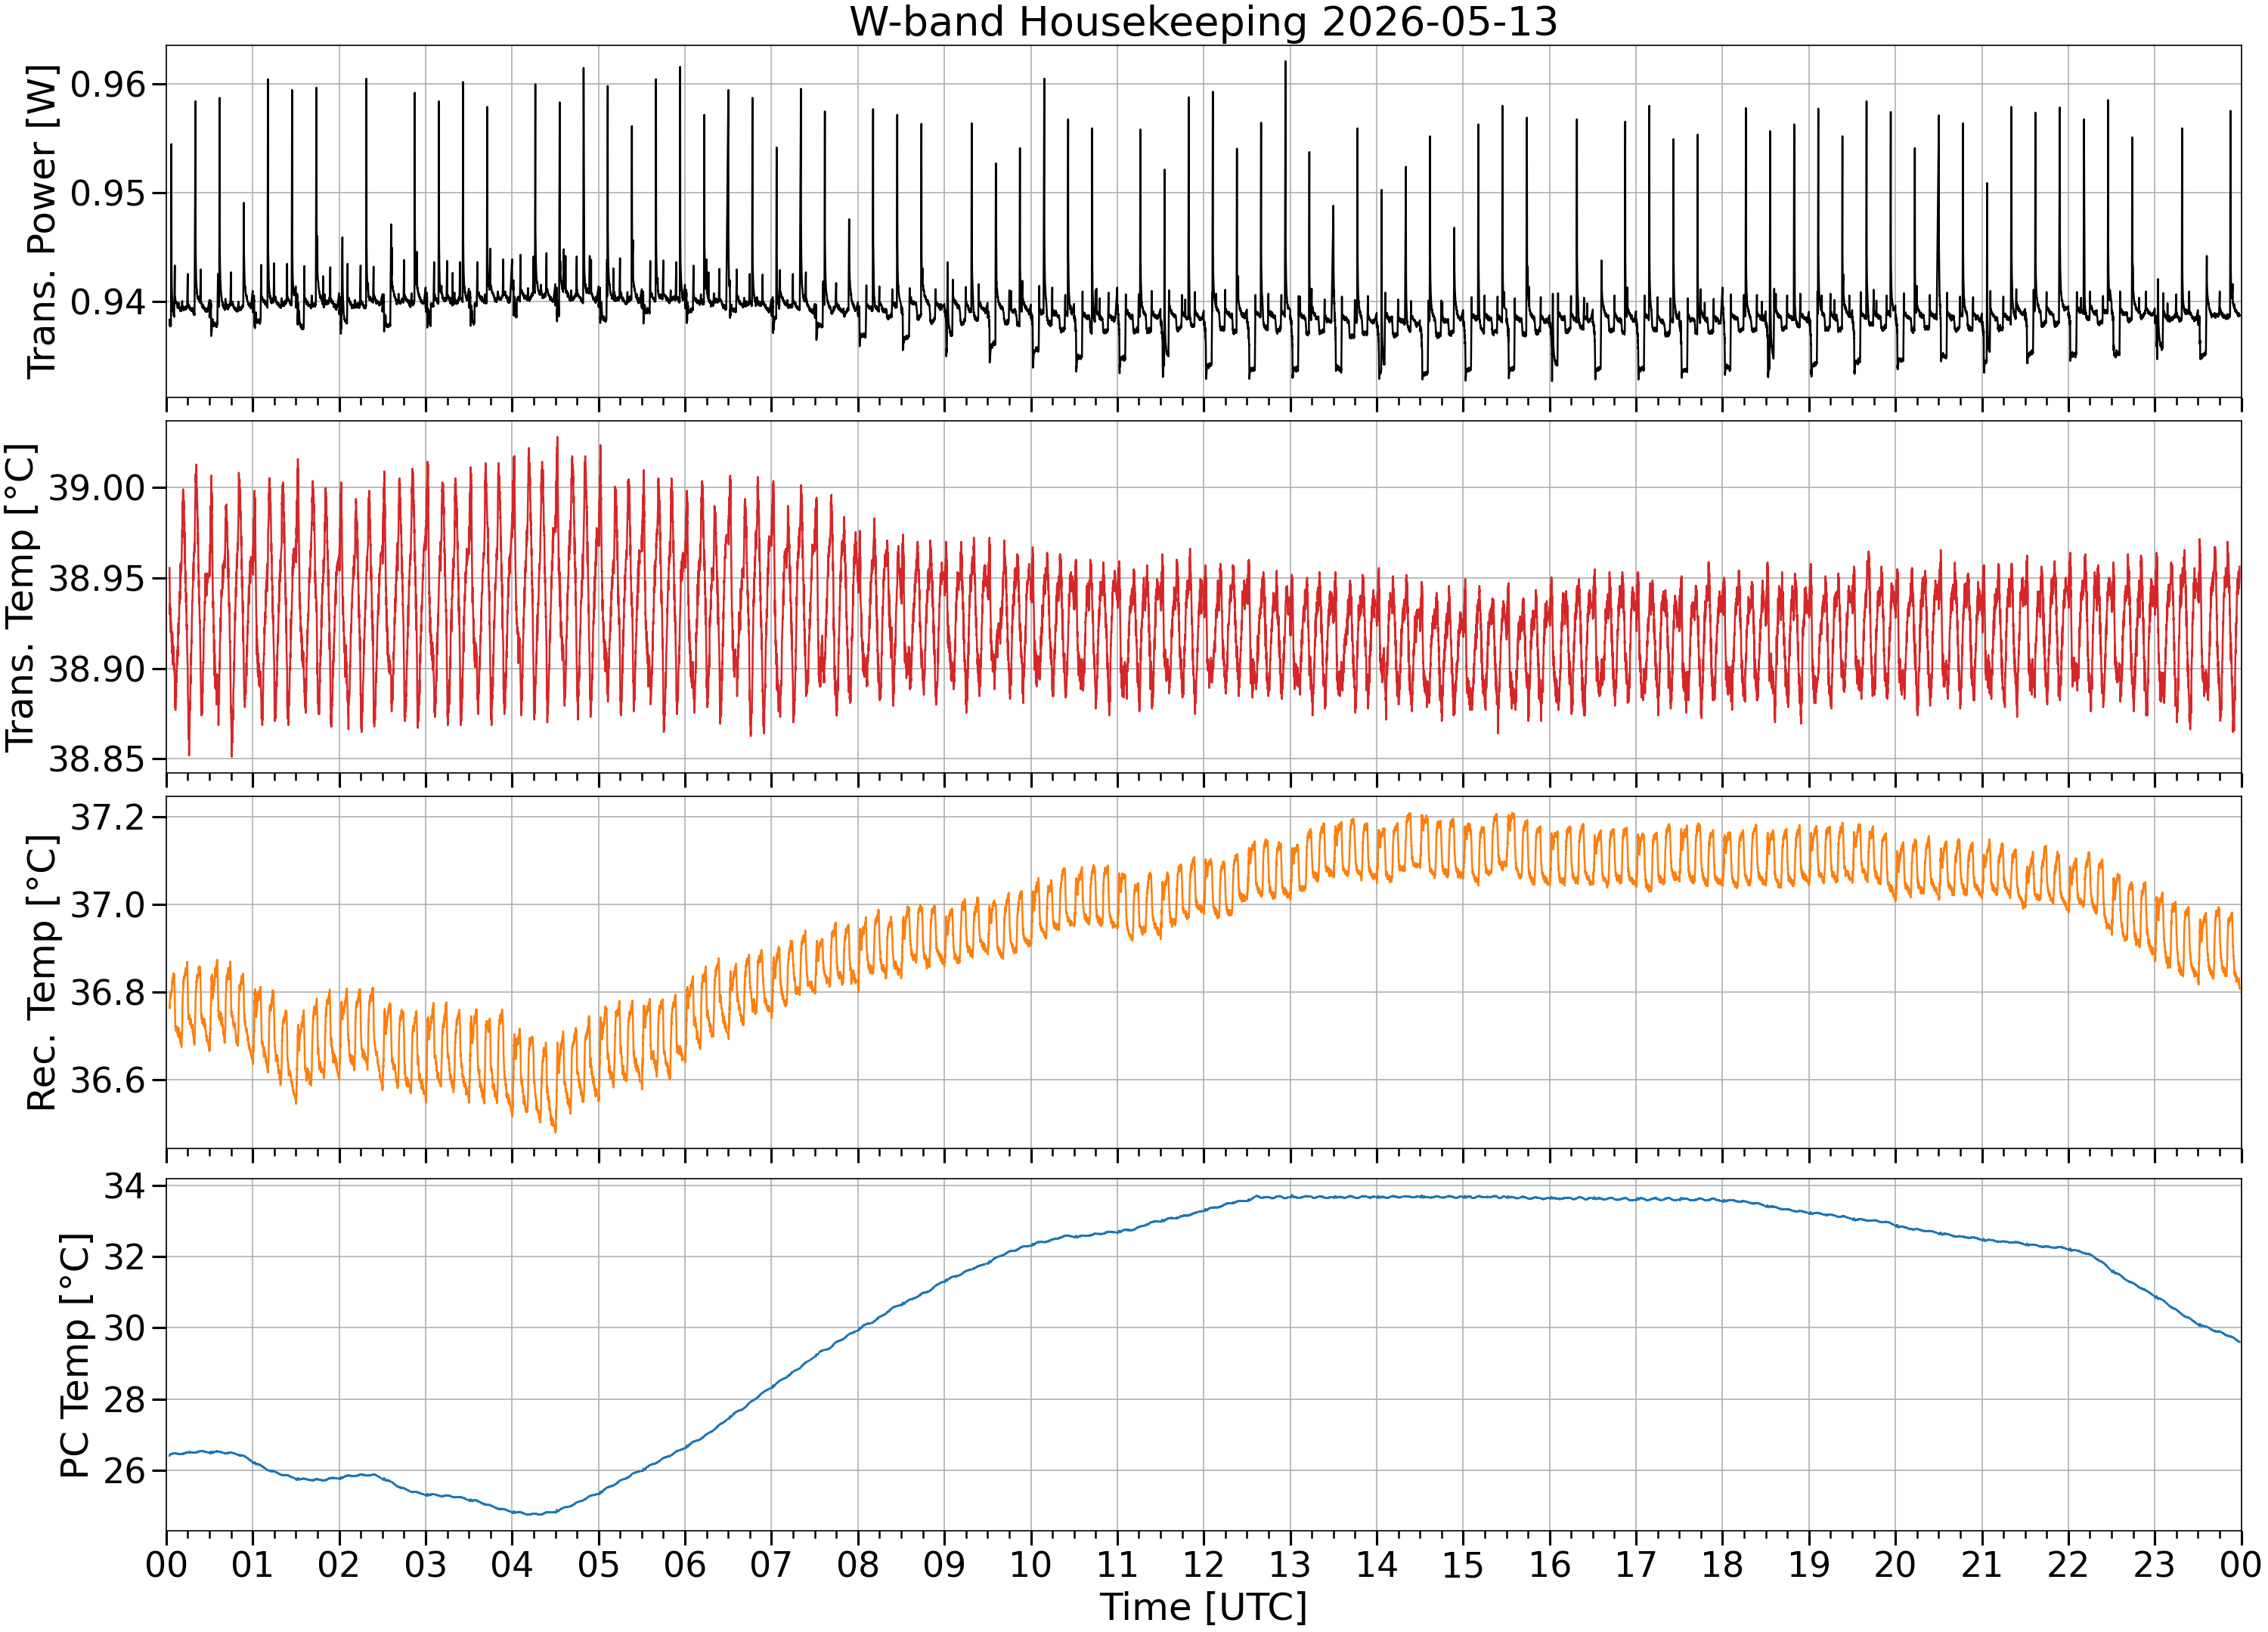Click the 39.00 tick on the Trans. Temp axis
The width and height of the screenshot is (2268, 1632).
click(98, 489)
